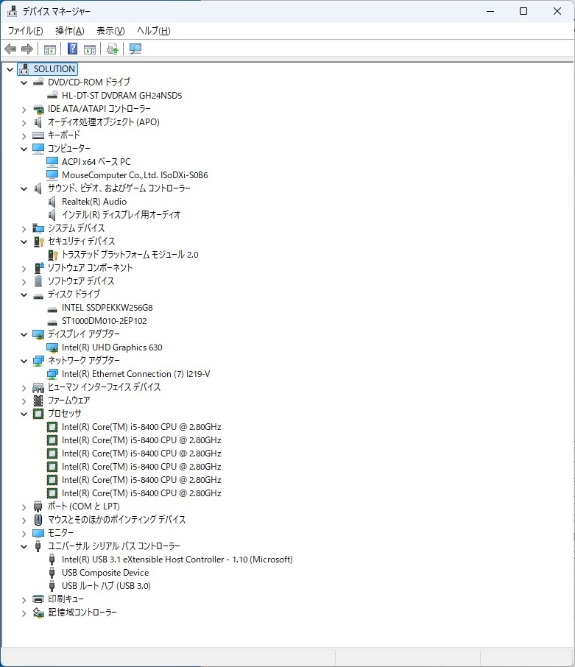Select USB Composite Device
Viewport: 575px width, 667px height.
pos(105,573)
